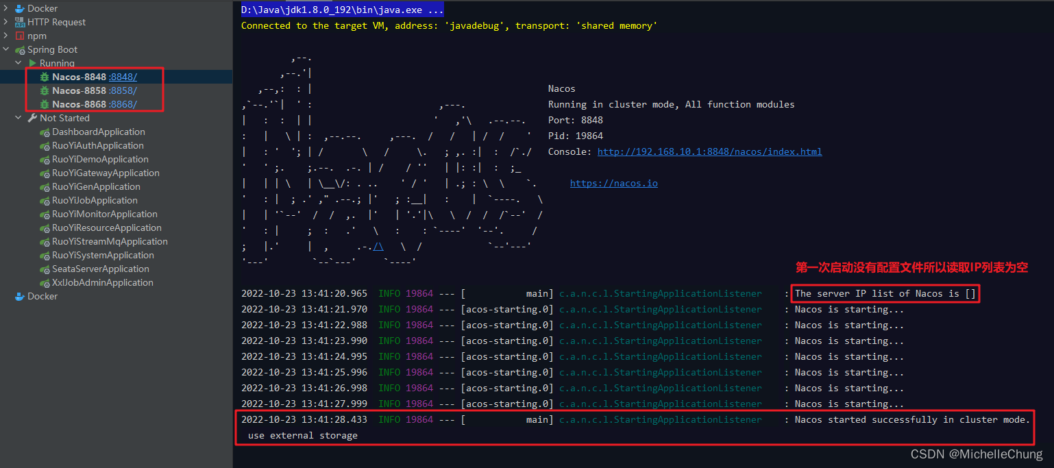Screen dimensions: 1054x468
Task: Click the debug bug icon beside Nacos-8858
Action: coord(45,90)
